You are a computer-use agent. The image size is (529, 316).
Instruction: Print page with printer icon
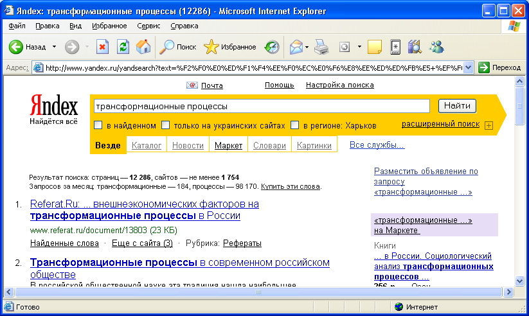tap(321, 47)
